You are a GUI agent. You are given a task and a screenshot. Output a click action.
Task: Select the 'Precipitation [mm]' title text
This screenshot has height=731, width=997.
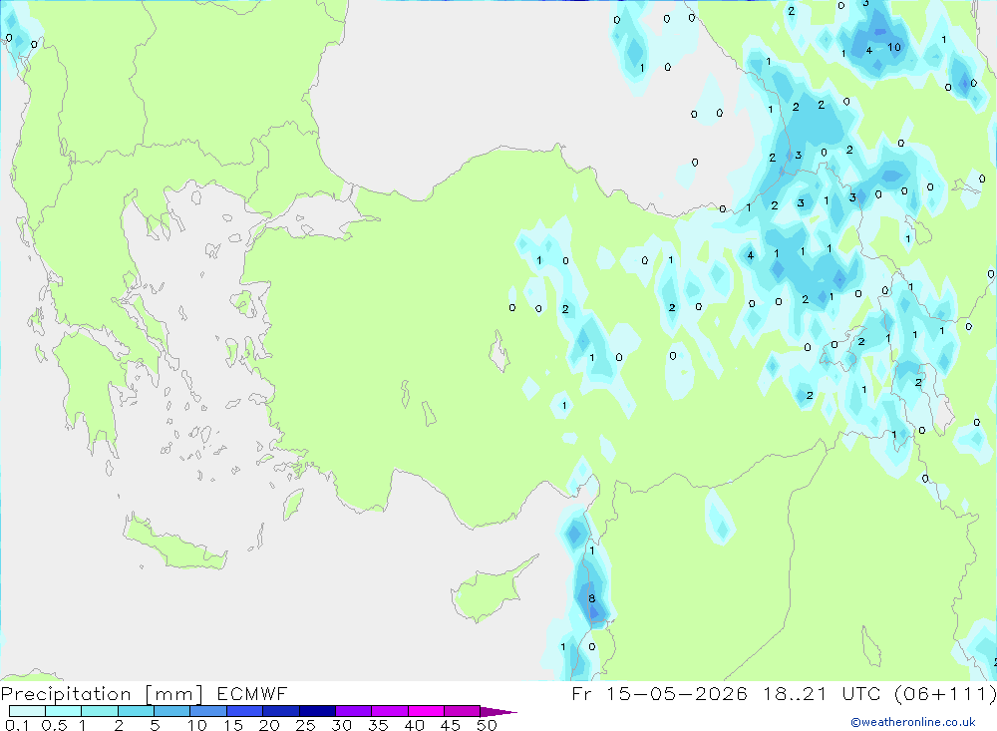[102, 693]
